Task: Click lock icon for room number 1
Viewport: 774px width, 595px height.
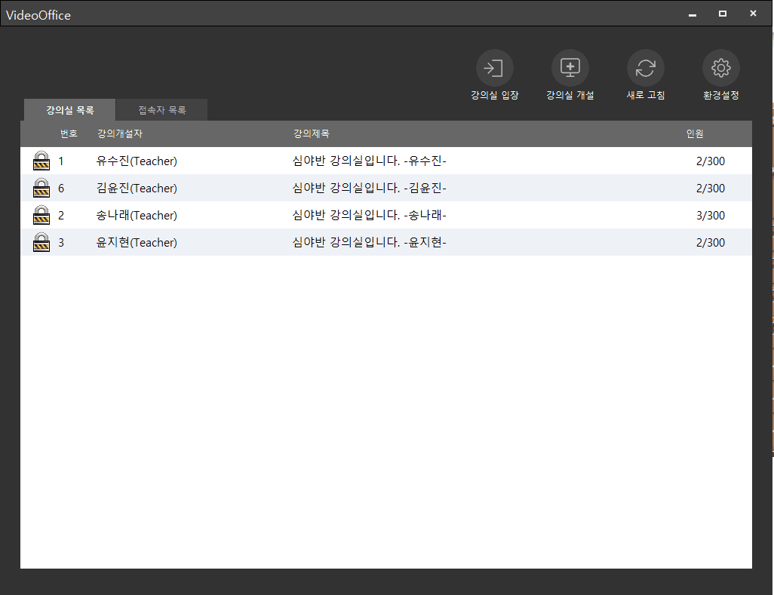Action: [41, 161]
